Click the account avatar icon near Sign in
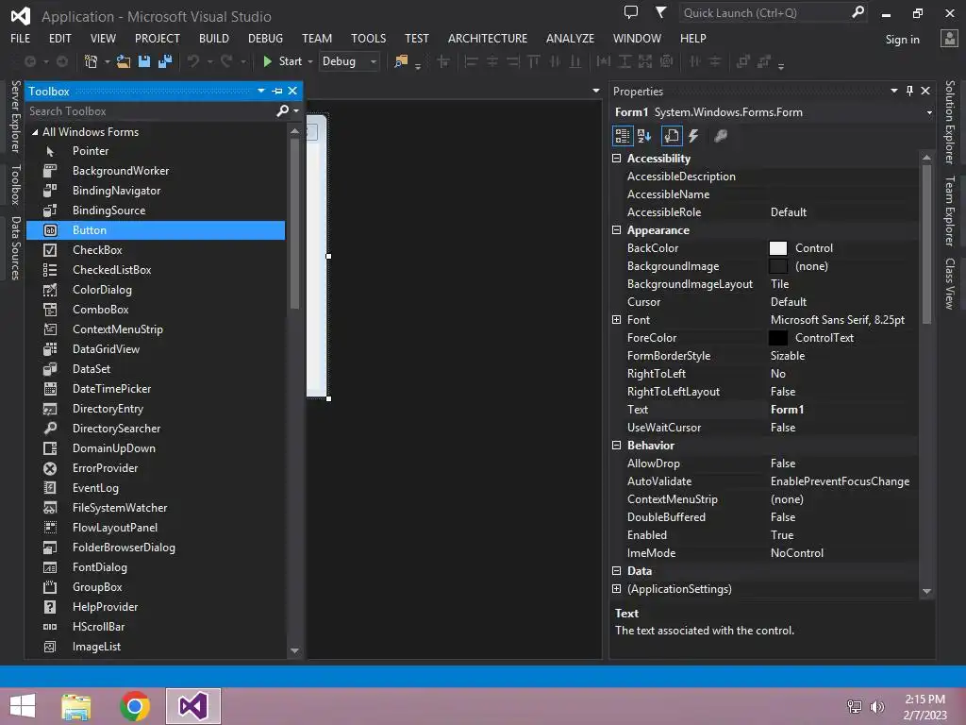The width and height of the screenshot is (966, 725). tap(949, 38)
